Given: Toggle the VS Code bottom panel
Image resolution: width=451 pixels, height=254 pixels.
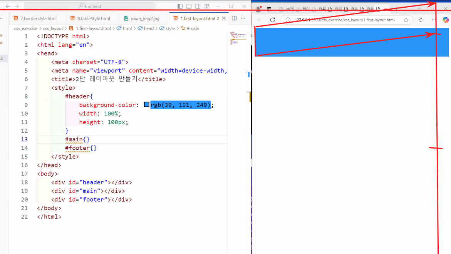Looking at the screenshot, I should [x=189, y=6].
